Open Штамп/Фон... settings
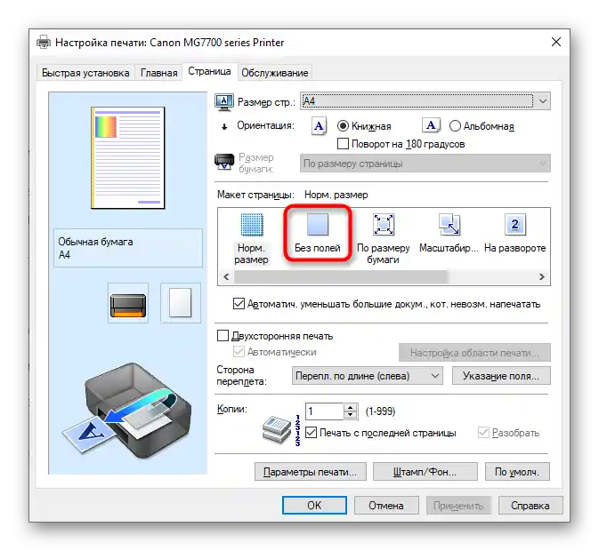Image resolution: width=599 pixels, height=551 pixels. [425, 472]
